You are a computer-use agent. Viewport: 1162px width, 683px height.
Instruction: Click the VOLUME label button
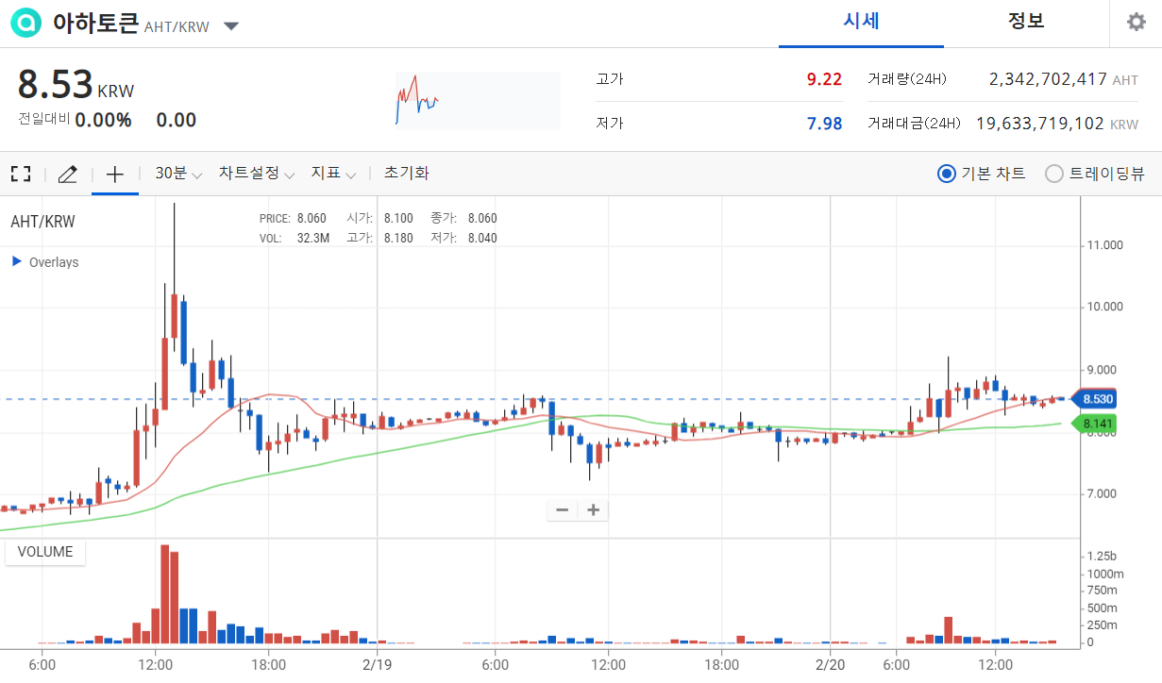click(45, 552)
